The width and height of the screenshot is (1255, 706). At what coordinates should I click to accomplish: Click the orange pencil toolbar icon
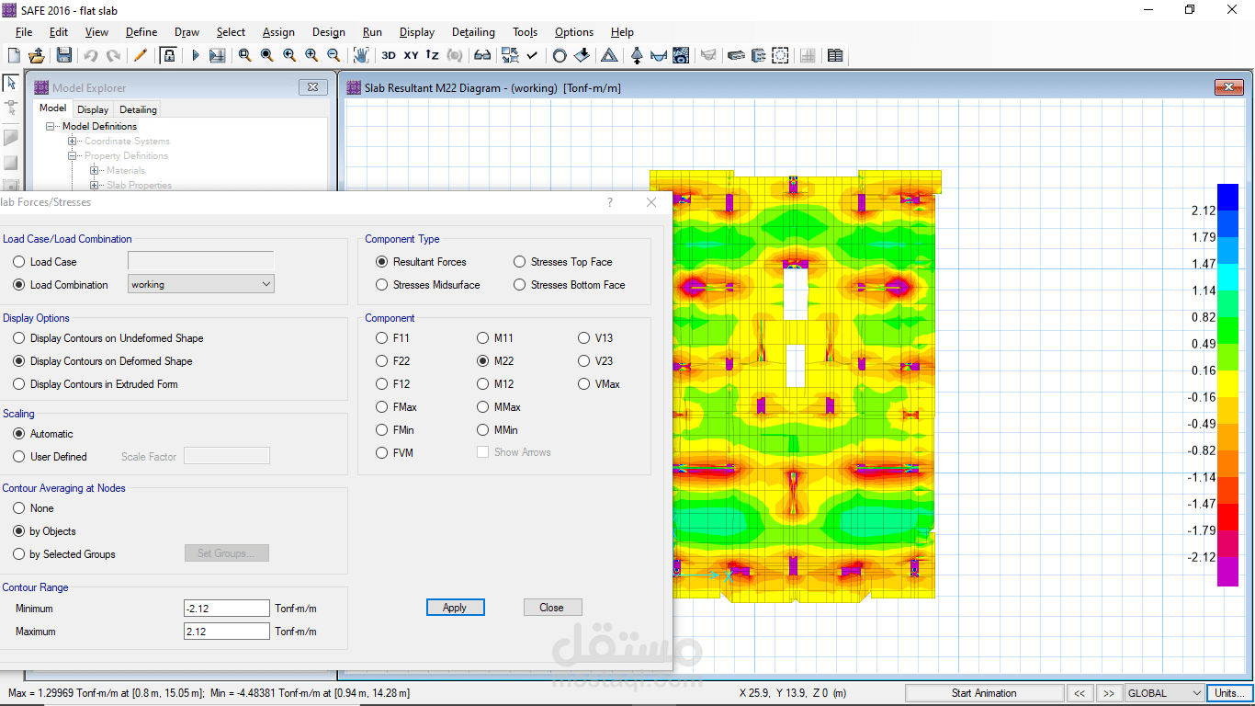point(141,55)
